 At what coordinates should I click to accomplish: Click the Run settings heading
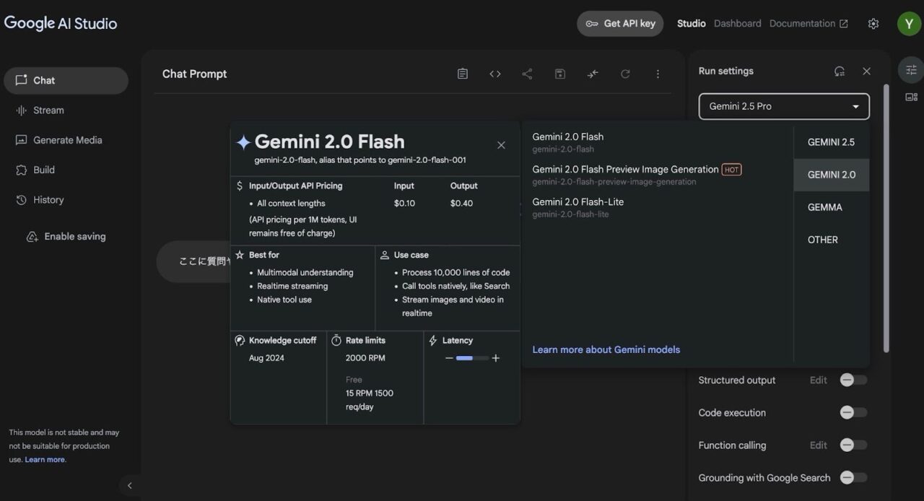point(726,71)
